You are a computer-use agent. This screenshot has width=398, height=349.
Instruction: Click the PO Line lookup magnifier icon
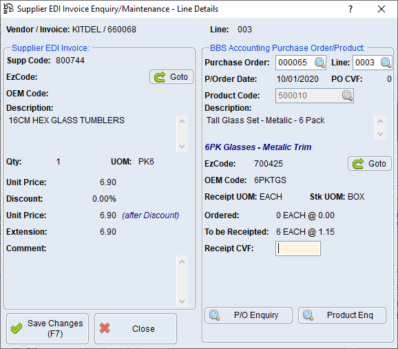point(386,63)
